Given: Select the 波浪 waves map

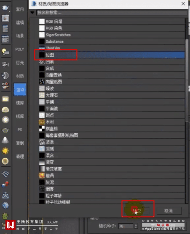Looking at the screenshot, I should pyautogui.click(x=112, y=142).
